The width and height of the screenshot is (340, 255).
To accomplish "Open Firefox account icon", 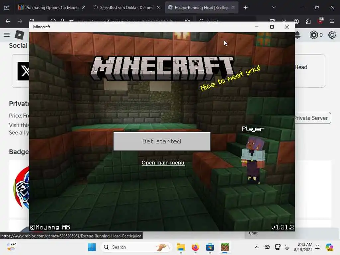I will click(x=296, y=21).
